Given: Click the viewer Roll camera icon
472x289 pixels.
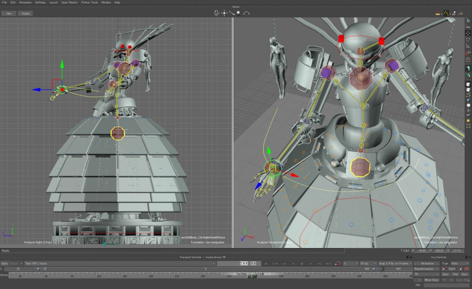Looking at the screenshot, I should tap(247, 13).
